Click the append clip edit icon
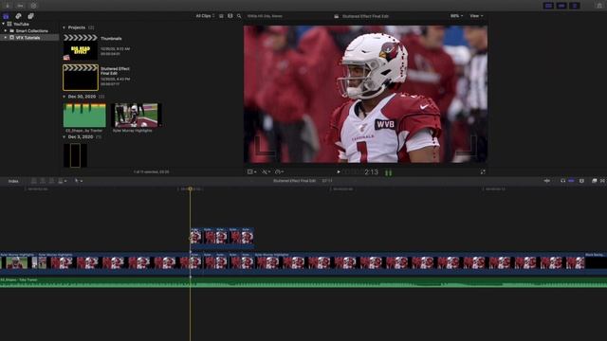The image size is (607, 341). click(x=51, y=181)
